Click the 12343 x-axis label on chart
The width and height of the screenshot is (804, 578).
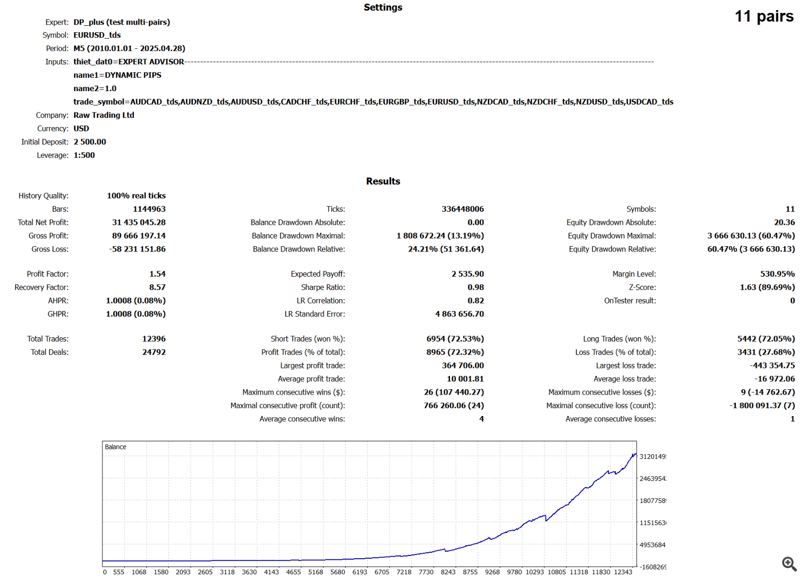click(x=623, y=572)
